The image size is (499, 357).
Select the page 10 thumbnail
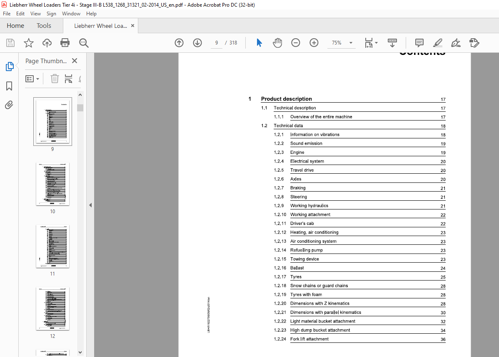(52, 184)
